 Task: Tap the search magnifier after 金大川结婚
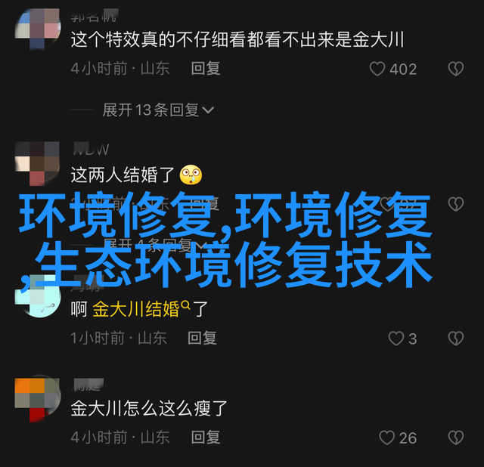[x=185, y=305]
